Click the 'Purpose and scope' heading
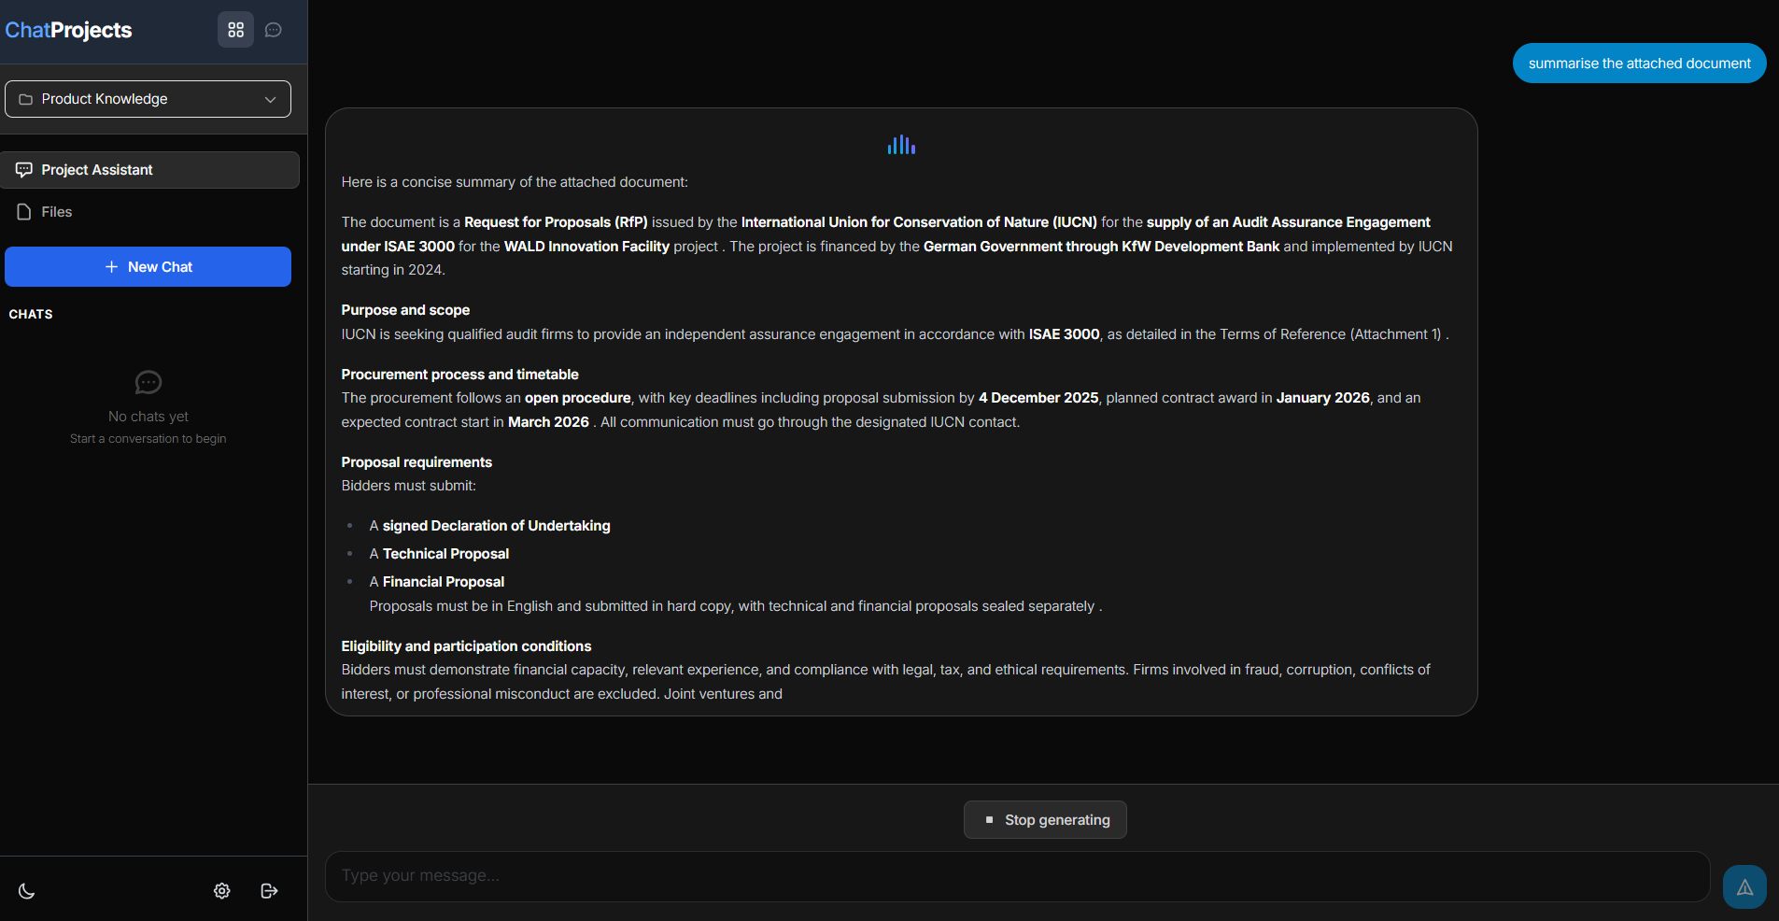Screen dimensions: 1779x921 tap(405, 310)
